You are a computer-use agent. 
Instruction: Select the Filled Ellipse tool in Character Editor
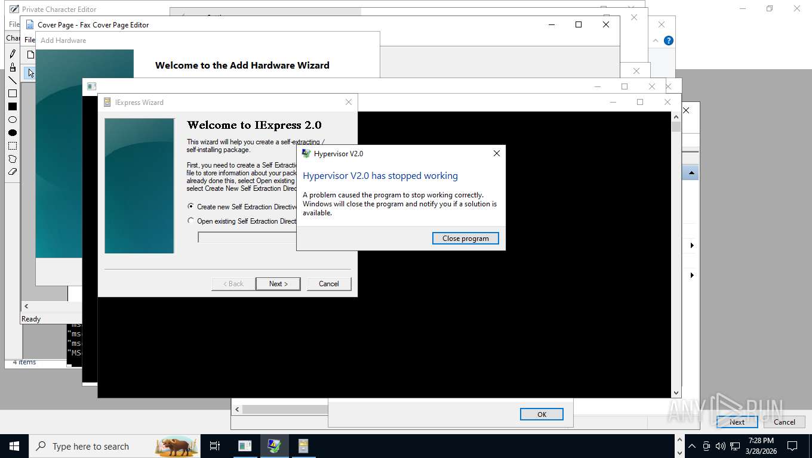(x=13, y=133)
